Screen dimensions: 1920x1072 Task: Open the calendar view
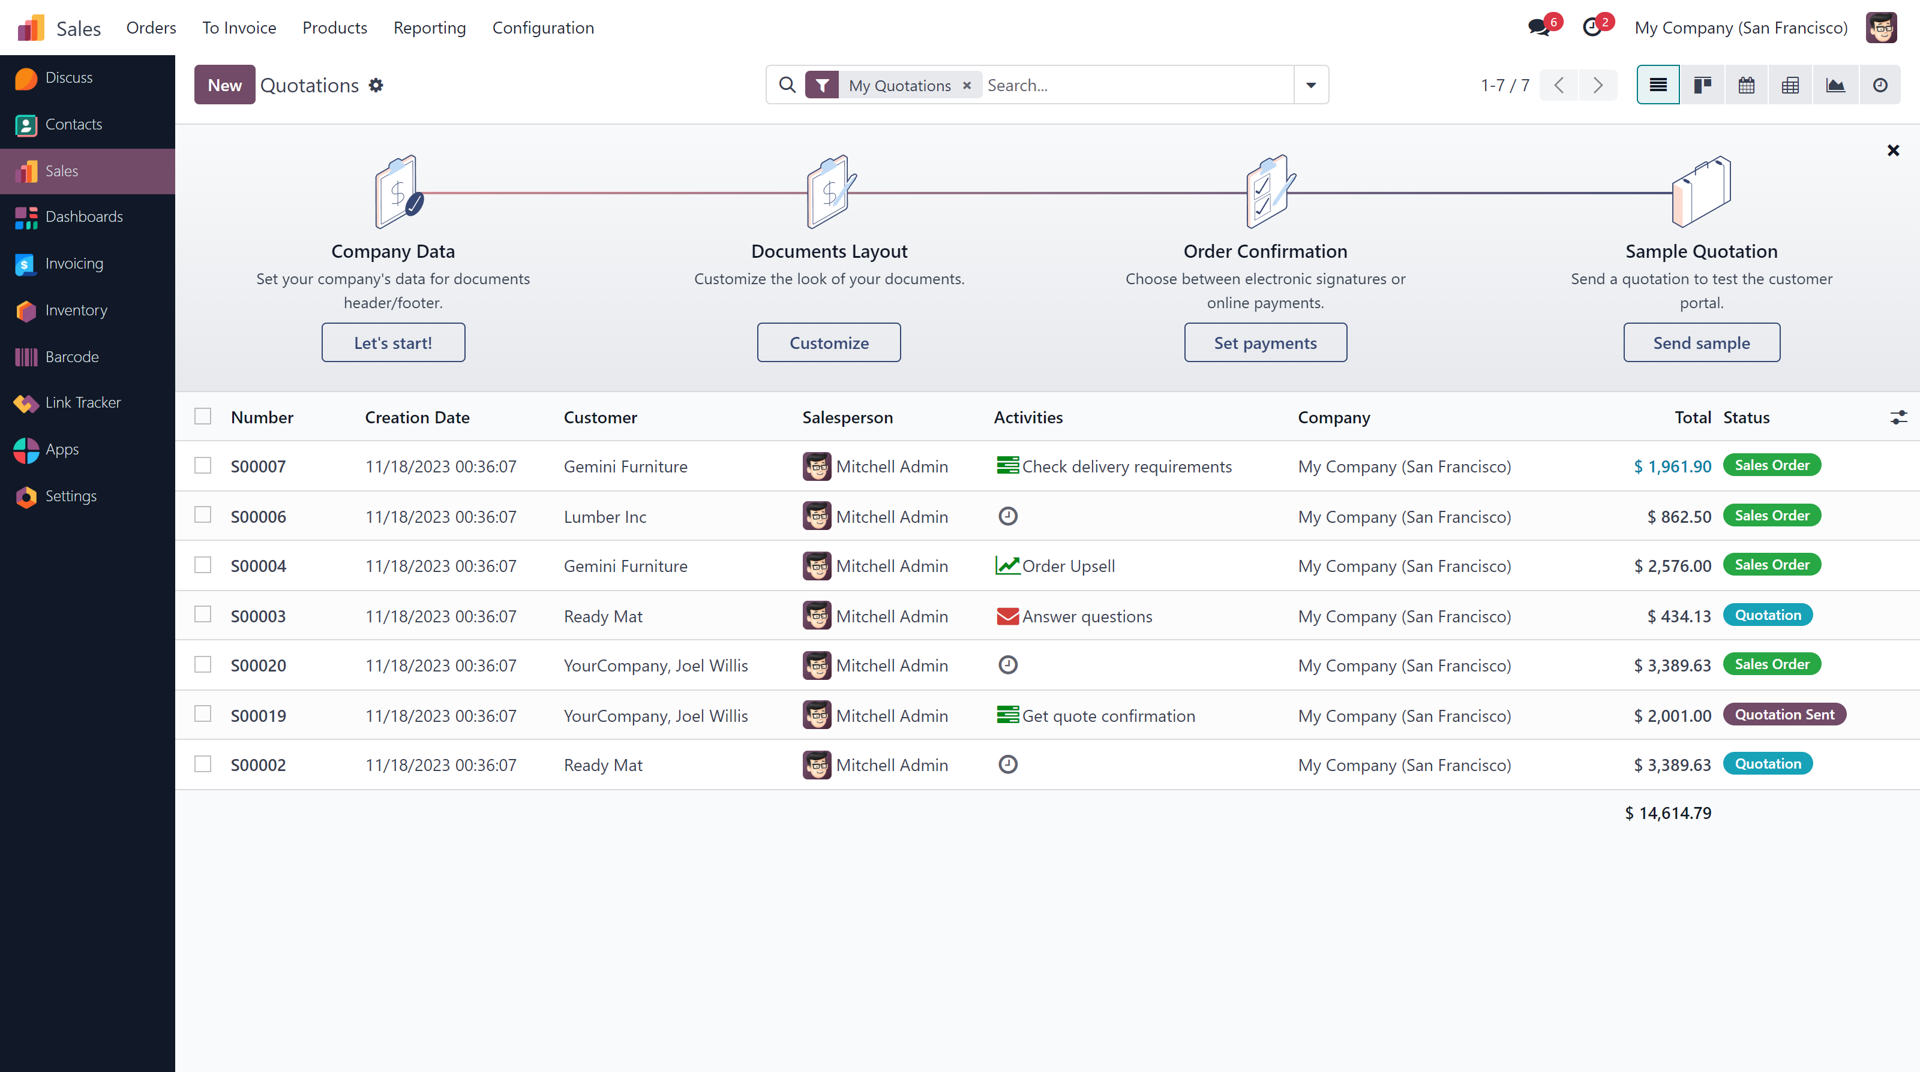tap(1745, 85)
